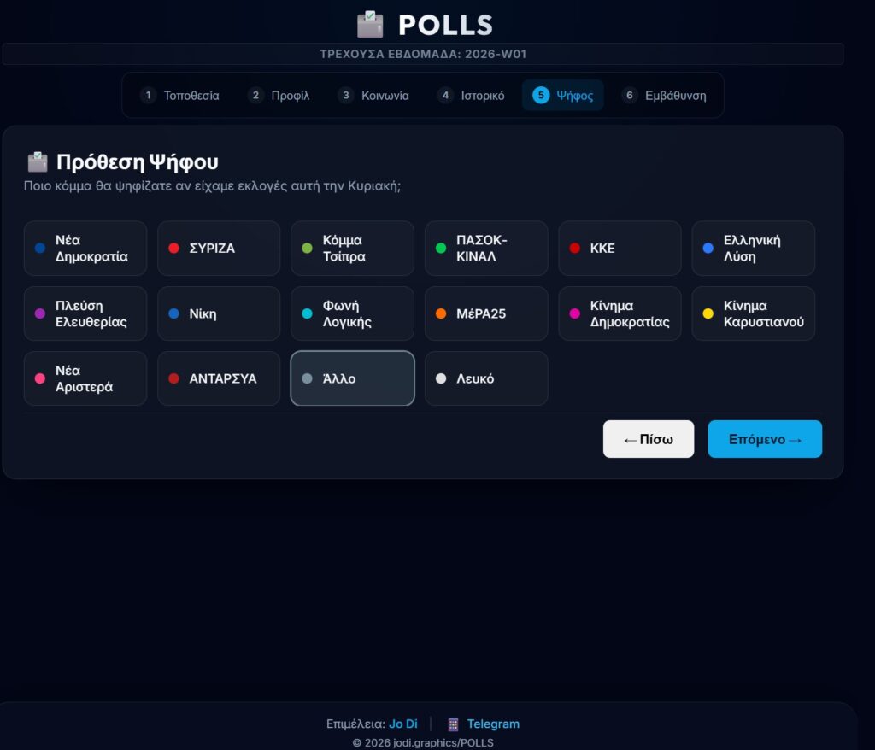This screenshot has height=750, width=875.
Task: Select the KKE party card
Action: [x=620, y=249]
